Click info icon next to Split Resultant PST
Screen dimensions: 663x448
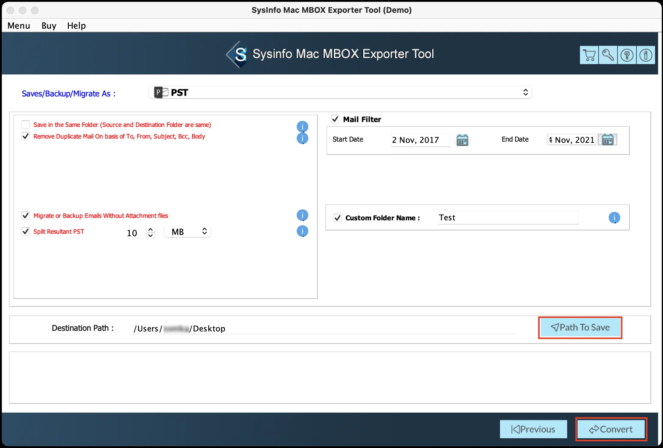302,231
